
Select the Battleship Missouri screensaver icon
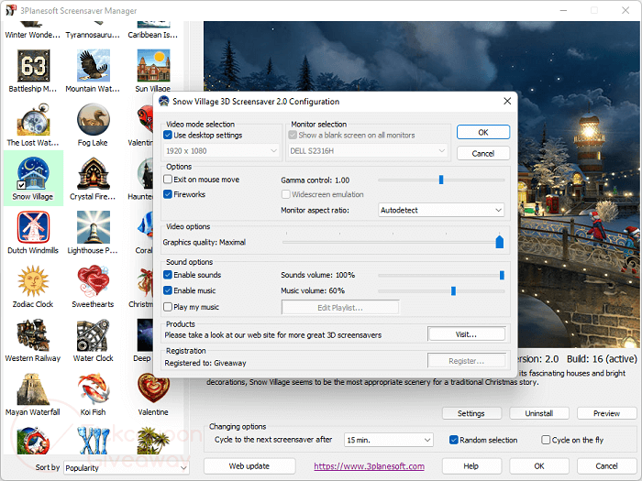pyautogui.click(x=33, y=65)
